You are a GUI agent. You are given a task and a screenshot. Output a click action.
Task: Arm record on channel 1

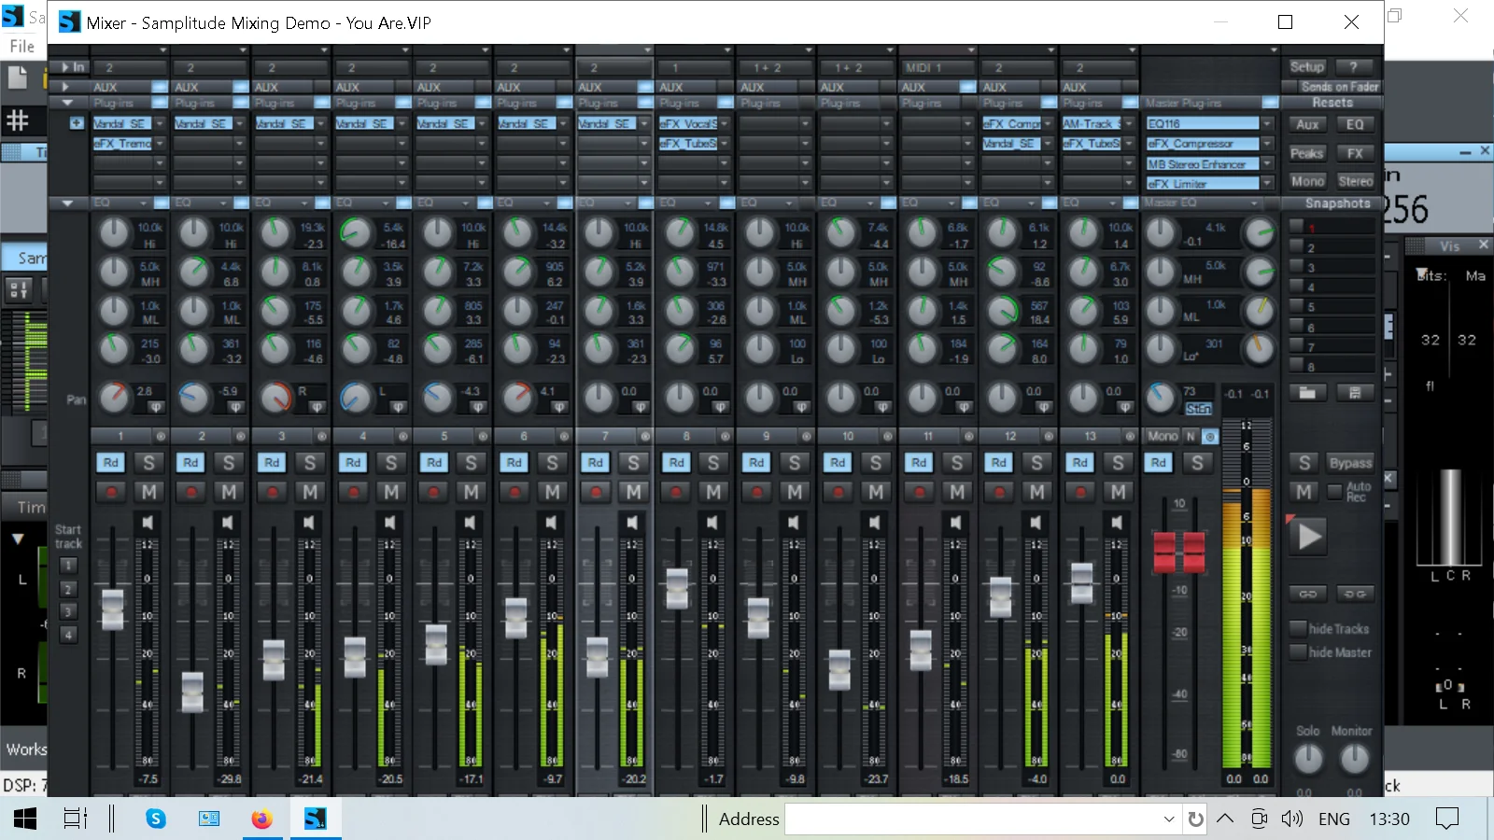(x=112, y=492)
